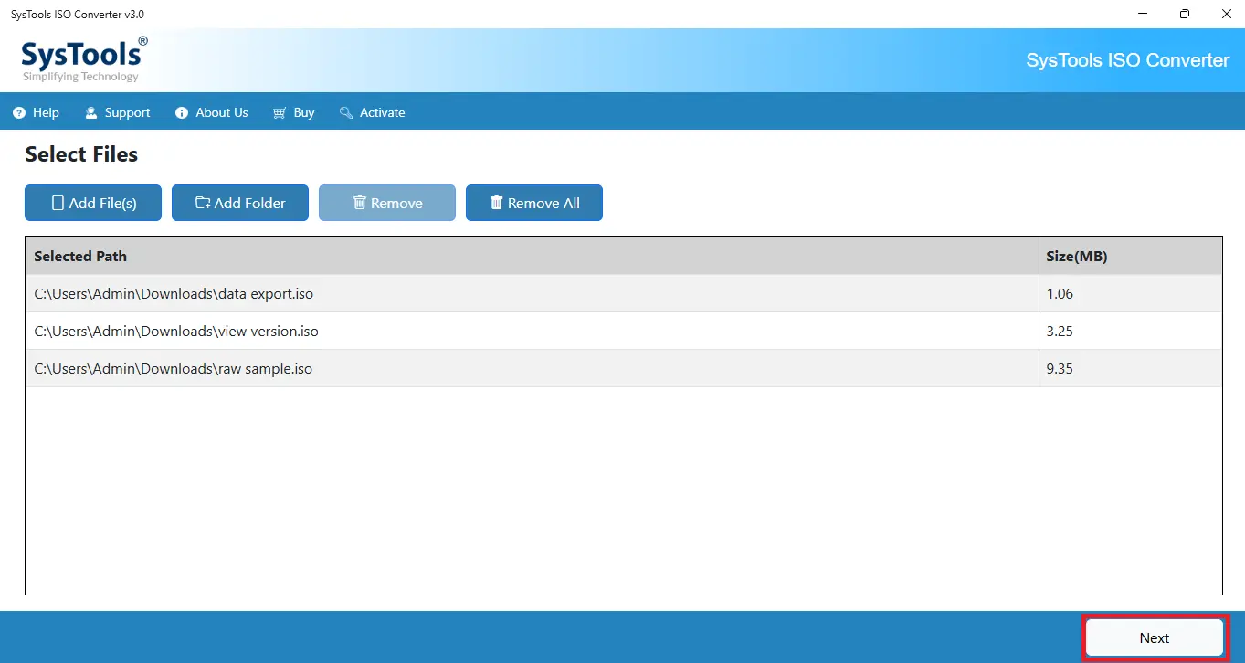Screen dimensions: 1245x663
Task: Select the raw sample.iso file path
Action: (x=174, y=369)
